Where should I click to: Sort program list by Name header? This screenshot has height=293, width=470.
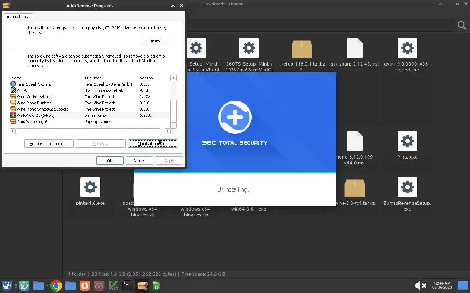click(46, 78)
